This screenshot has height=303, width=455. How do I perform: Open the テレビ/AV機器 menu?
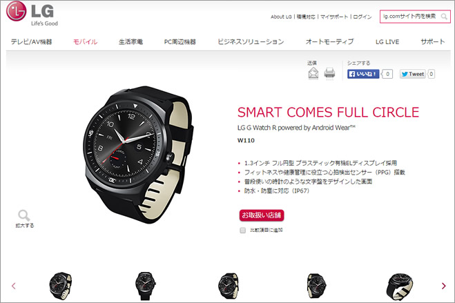31,41
